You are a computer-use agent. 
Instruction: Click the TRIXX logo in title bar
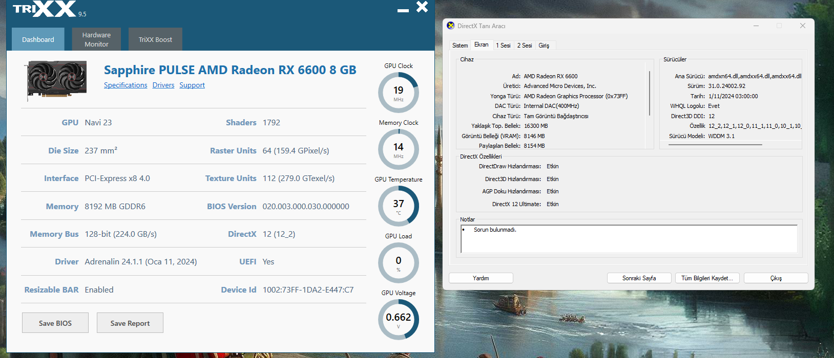pyautogui.click(x=45, y=9)
